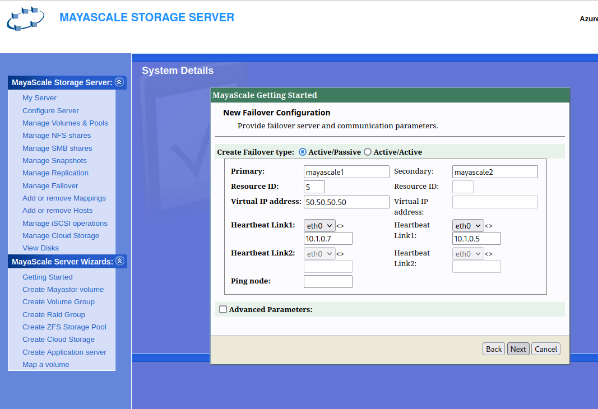Viewport: 598px width, 409px height.
Task: Open the Create ZFS Storage Pool wizard
Action: [64, 327]
